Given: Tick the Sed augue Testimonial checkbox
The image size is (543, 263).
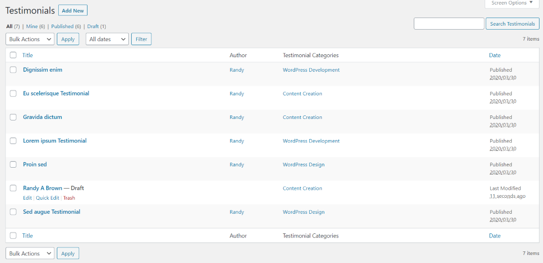Looking at the screenshot, I should 13,212.
